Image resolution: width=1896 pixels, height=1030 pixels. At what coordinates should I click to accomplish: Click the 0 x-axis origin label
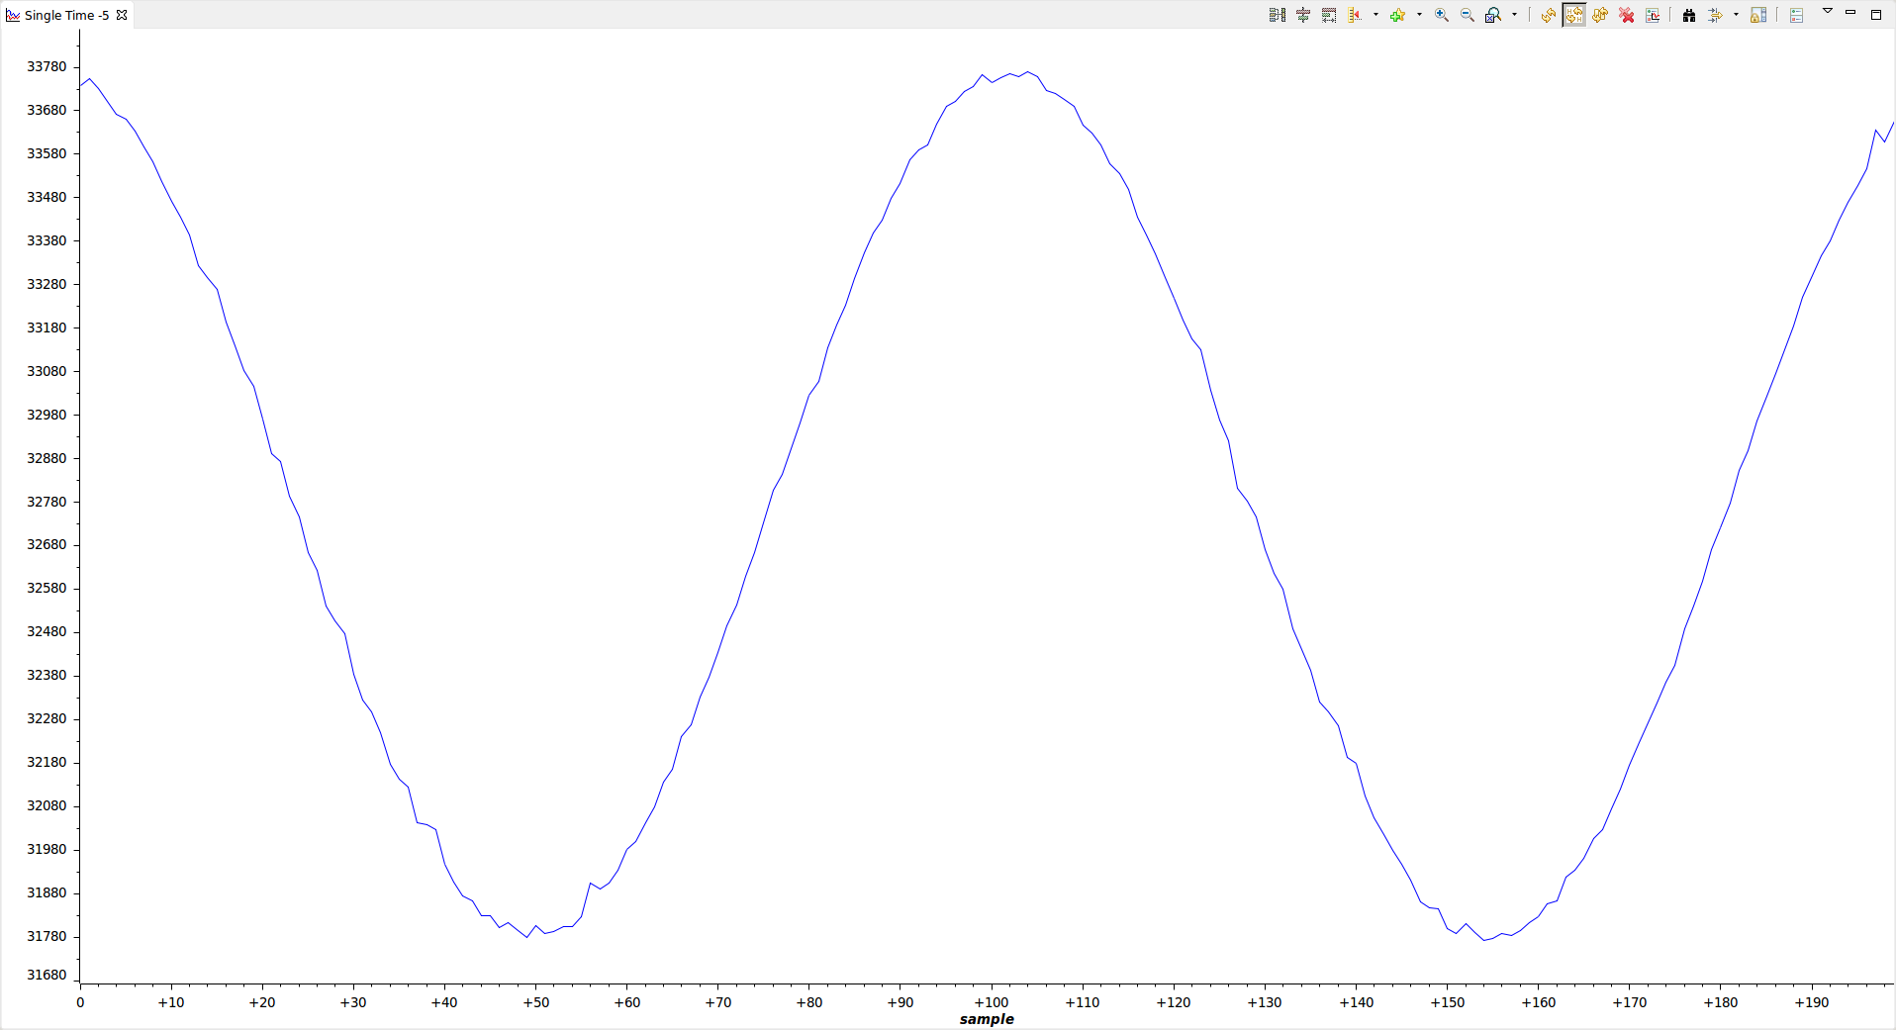80,1002
